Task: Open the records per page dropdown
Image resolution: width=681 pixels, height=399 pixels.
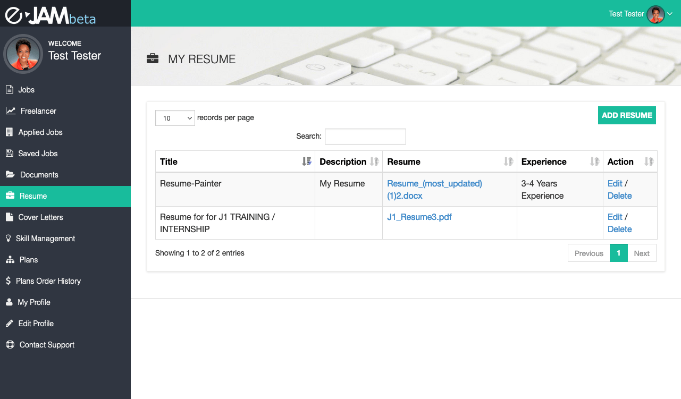Action: tap(175, 118)
